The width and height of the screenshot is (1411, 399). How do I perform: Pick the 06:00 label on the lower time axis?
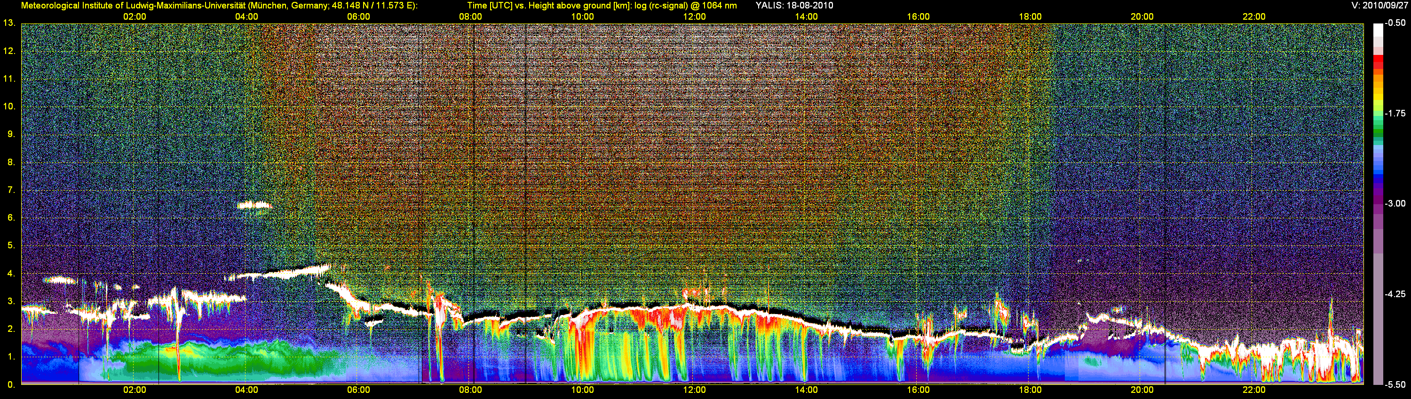[358, 390]
